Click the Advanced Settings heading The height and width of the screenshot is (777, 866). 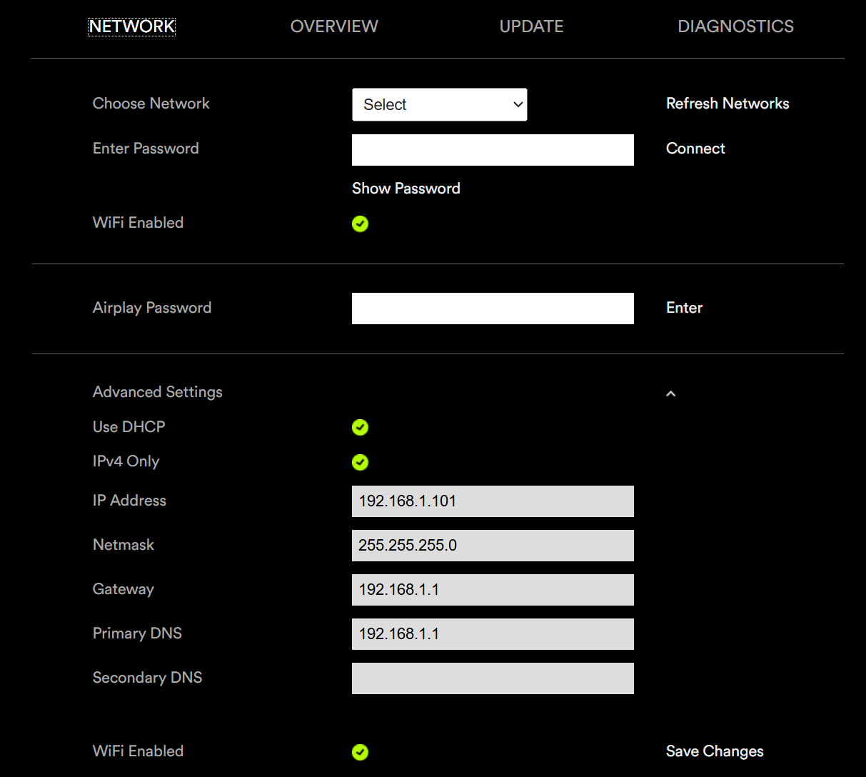point(158,392)
